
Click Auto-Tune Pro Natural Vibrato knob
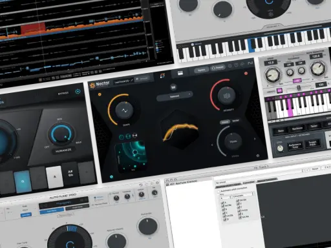pyautogui.click(x=117, y=241)
